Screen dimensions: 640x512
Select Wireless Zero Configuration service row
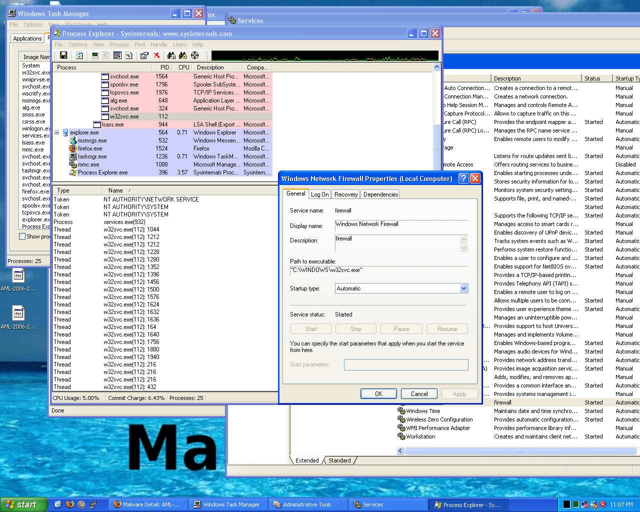coord(439,419)
